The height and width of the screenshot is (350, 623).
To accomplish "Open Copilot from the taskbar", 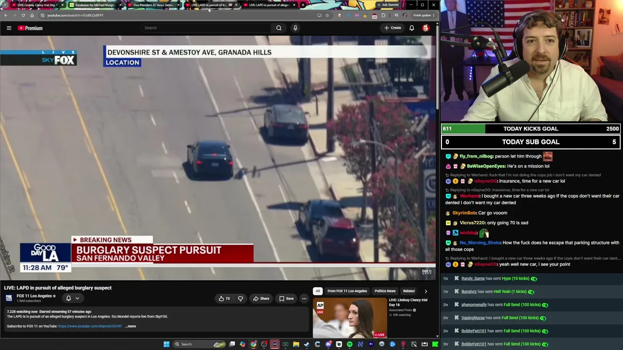I will 243,344.
